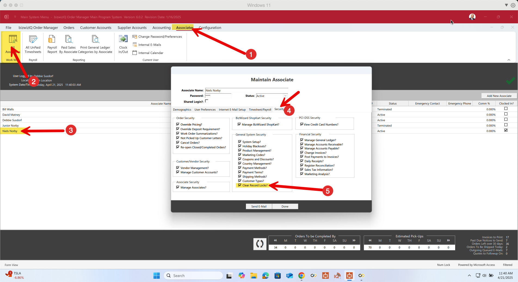The image size is (518, 282).
Task: Switch to the Internet E-Mail Setup tab
Action: 232,110
